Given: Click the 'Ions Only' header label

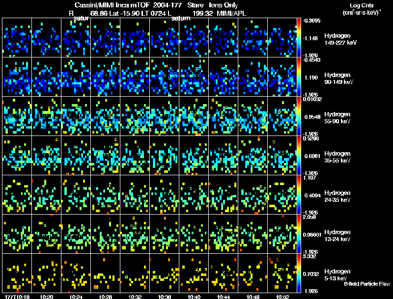Looking at the screenshot, I should [x=224, y=5].
